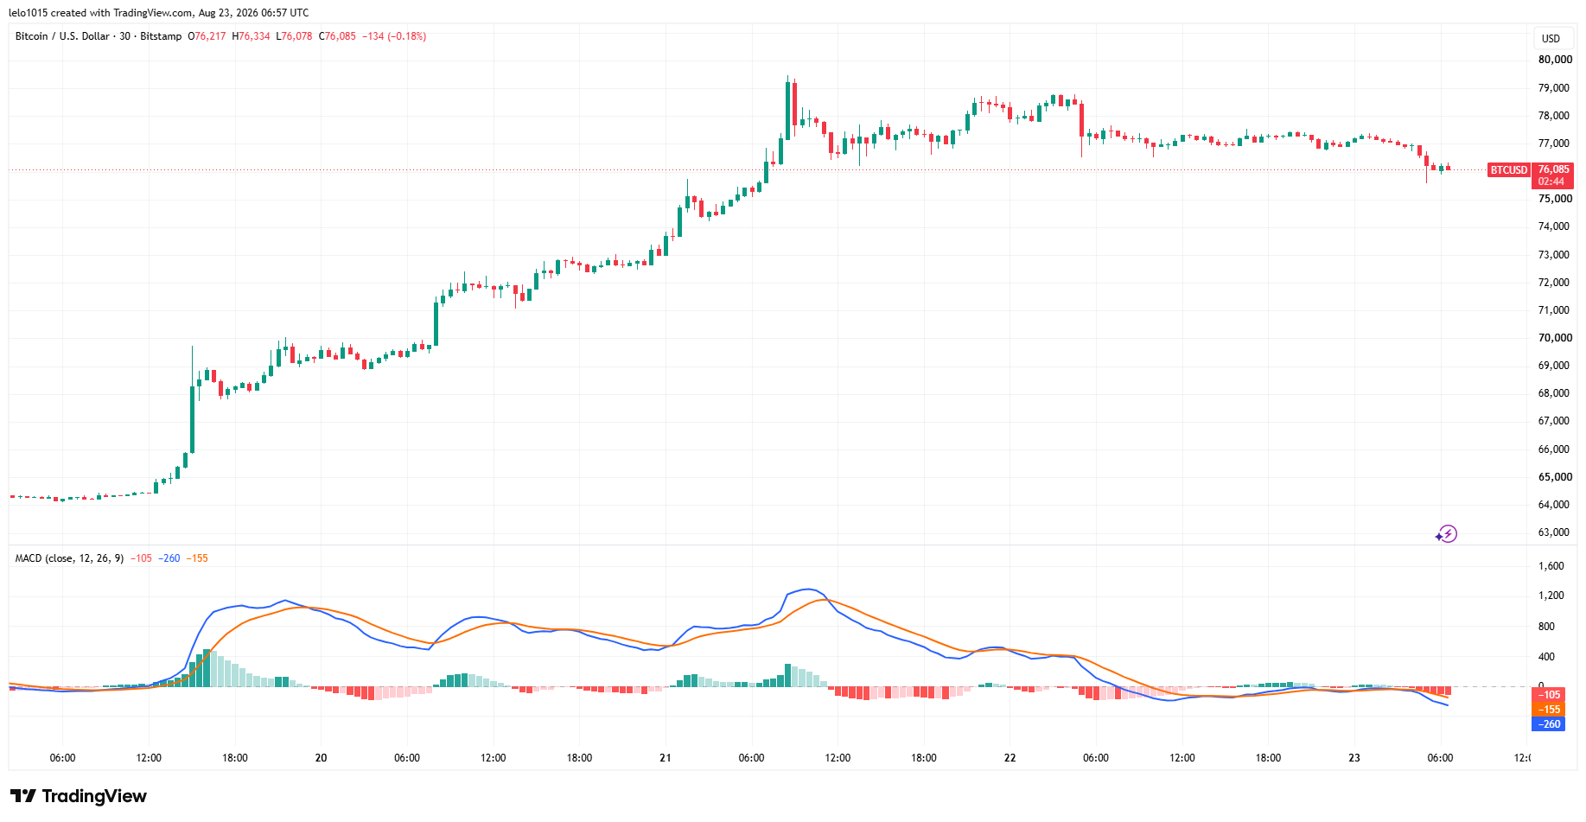This screenshot has width=1586, height=822.
Task: Click the purple lightning bolt icon
Action: 1447,534
